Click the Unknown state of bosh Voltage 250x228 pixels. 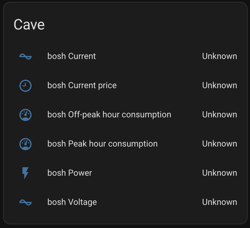click(x=220, y=202)
